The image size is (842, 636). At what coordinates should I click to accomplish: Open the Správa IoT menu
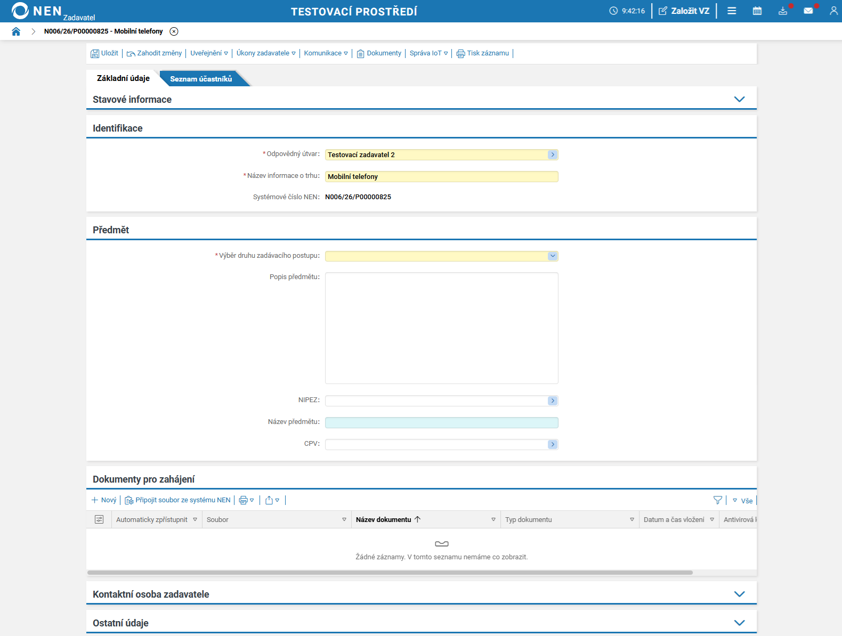428,53
